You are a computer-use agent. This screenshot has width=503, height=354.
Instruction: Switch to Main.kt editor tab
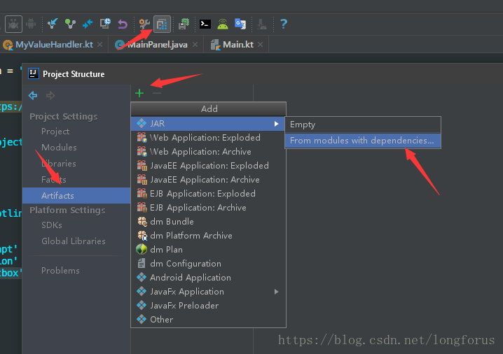click(238, 45)
